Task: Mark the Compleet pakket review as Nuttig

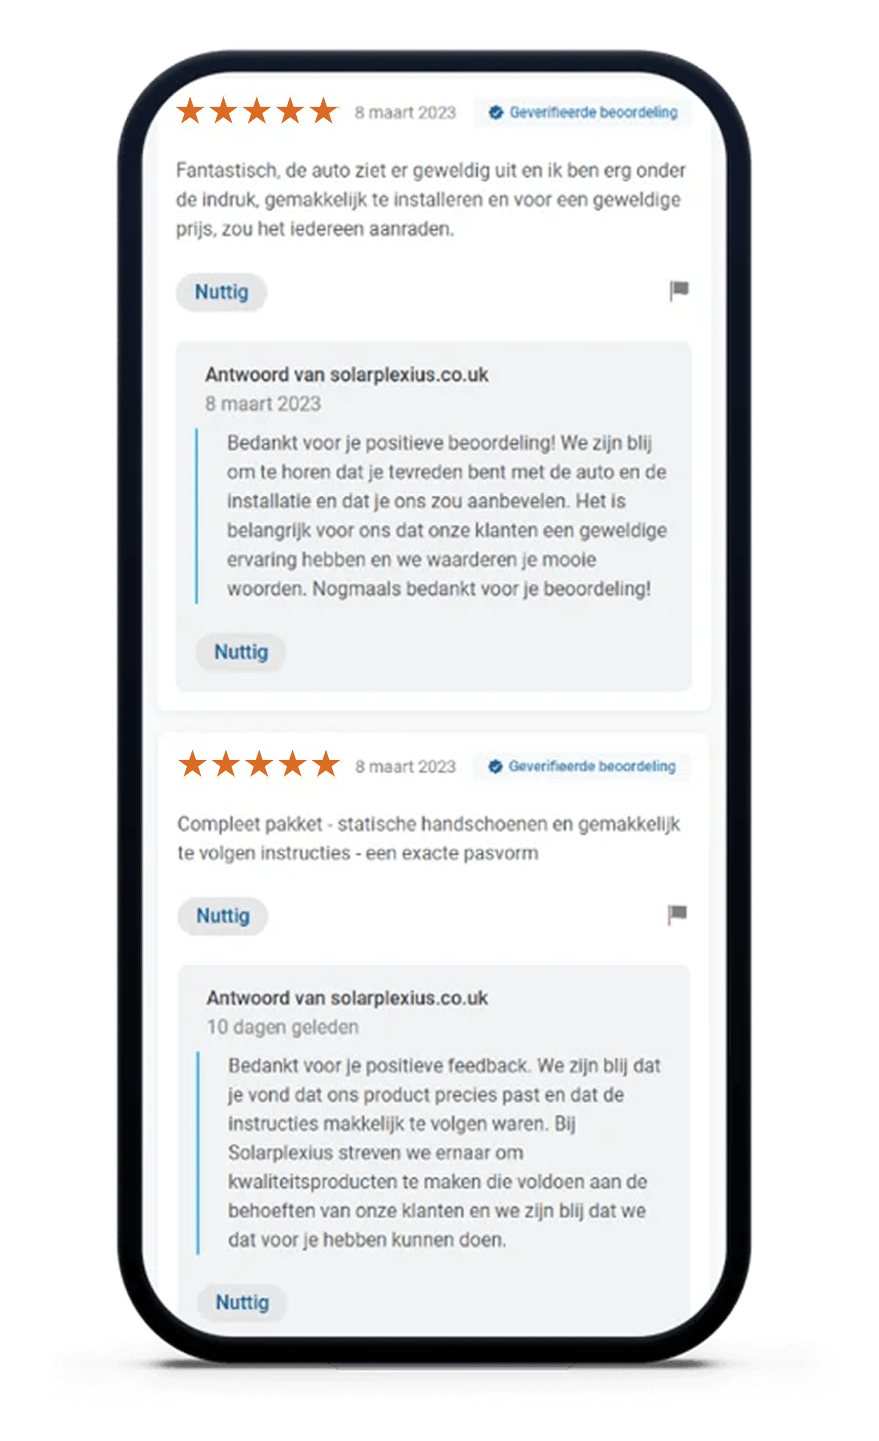Action: coord(222,916)
